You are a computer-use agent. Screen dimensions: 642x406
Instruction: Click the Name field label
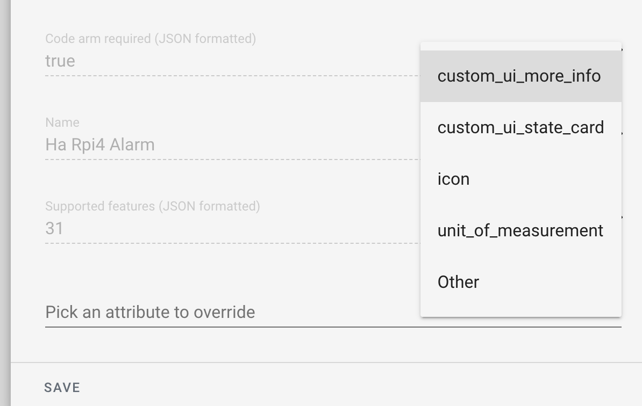62,122
